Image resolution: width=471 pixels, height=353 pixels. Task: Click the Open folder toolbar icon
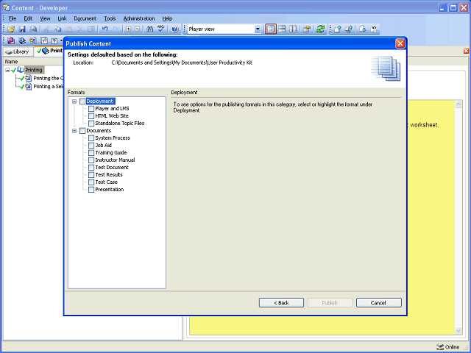[x=11, y=29]
